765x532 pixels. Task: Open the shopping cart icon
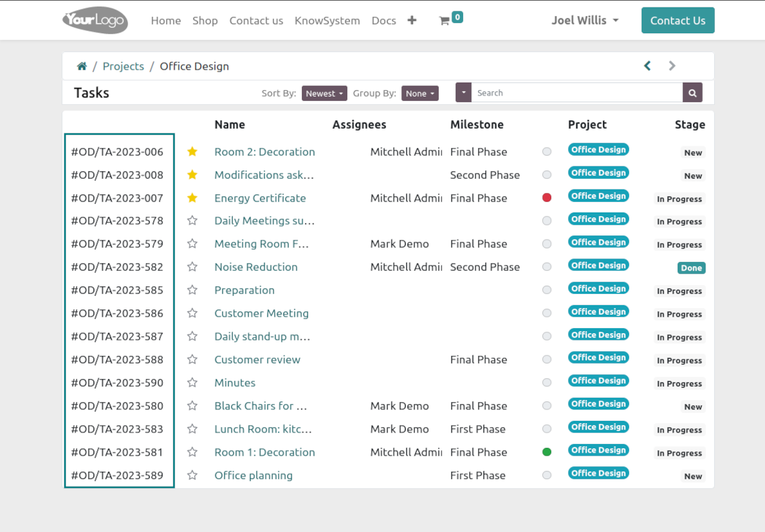point(444,21)
